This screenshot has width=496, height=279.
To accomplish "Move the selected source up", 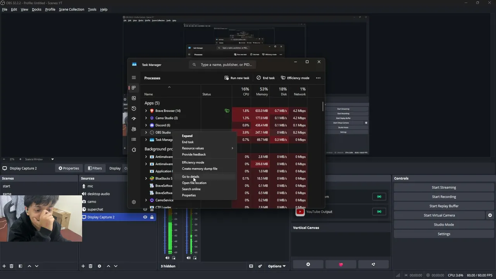I will [x=108, y=266].
